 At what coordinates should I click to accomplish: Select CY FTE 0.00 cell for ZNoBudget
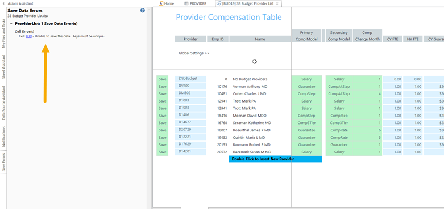(x=392, y=79)
